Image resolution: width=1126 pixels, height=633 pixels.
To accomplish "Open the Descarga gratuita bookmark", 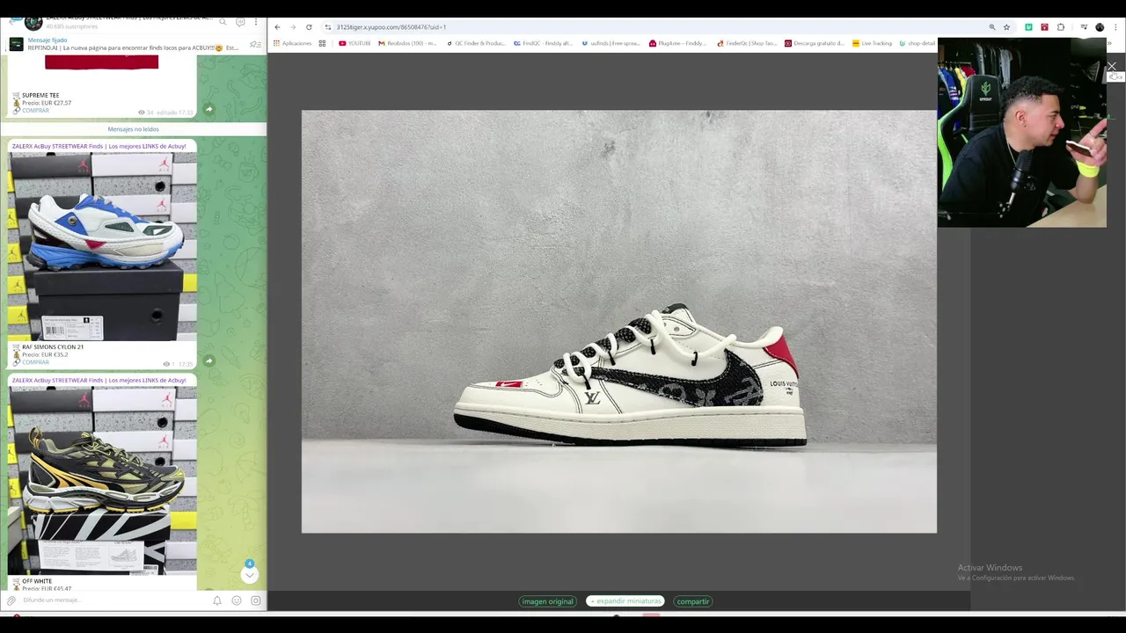I will (x=814, y=43).
